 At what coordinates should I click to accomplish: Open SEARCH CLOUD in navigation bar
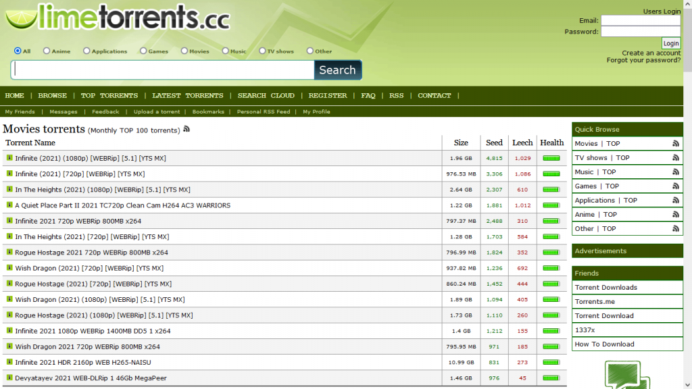tap(266, 96)
